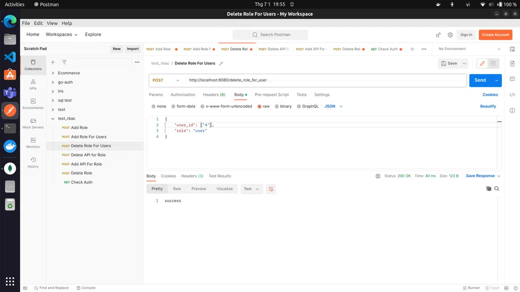This screenshot has height=292, width=520.
Task: Open the Monitors sidebar panel
Action: (x=33, y=142)
